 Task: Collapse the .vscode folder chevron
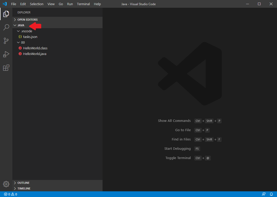pyautogui.click(x=18, y=31)
